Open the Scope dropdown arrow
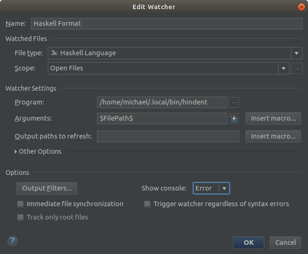Viewport: 308px width, 254px height. pos(284,69)
